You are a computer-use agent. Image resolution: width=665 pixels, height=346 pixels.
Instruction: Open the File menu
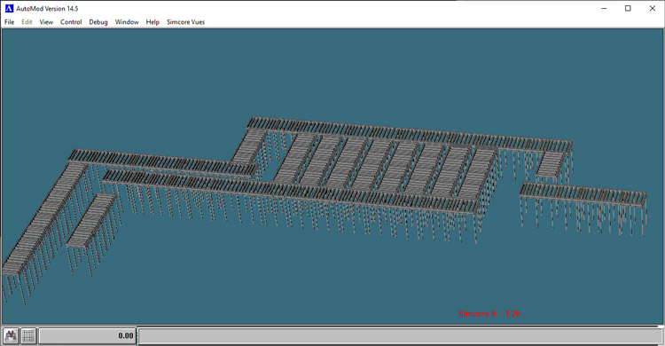(10, 22)
